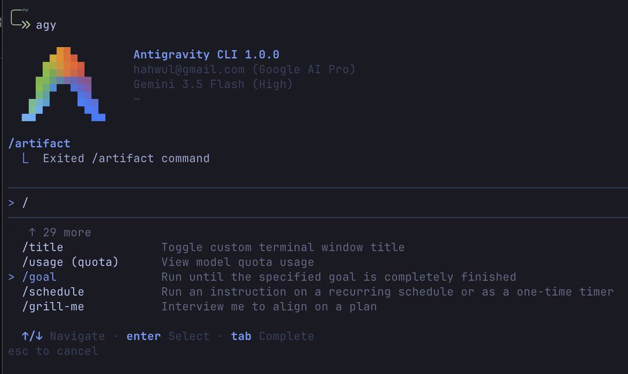Pick the /schedule command

click(53, 292)
